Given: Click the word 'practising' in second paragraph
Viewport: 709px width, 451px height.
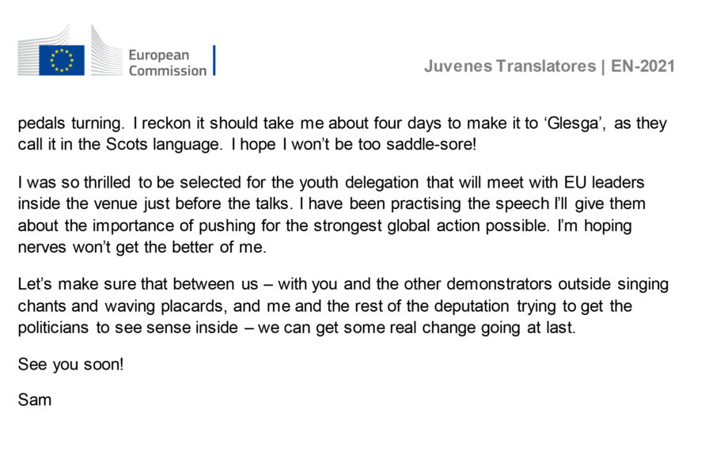Looking at the screenshot, I should pos(426,204).
